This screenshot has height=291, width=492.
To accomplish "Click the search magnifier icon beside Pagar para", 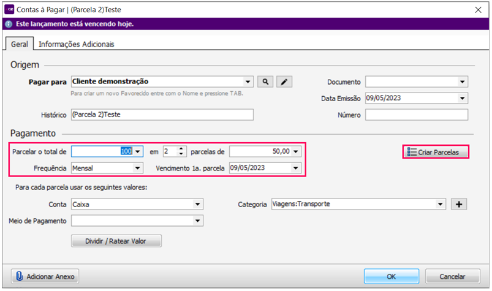I will 265,81.
